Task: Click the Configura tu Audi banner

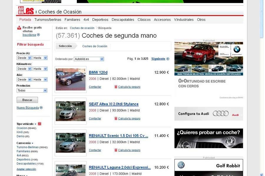Action: (209, 114)
